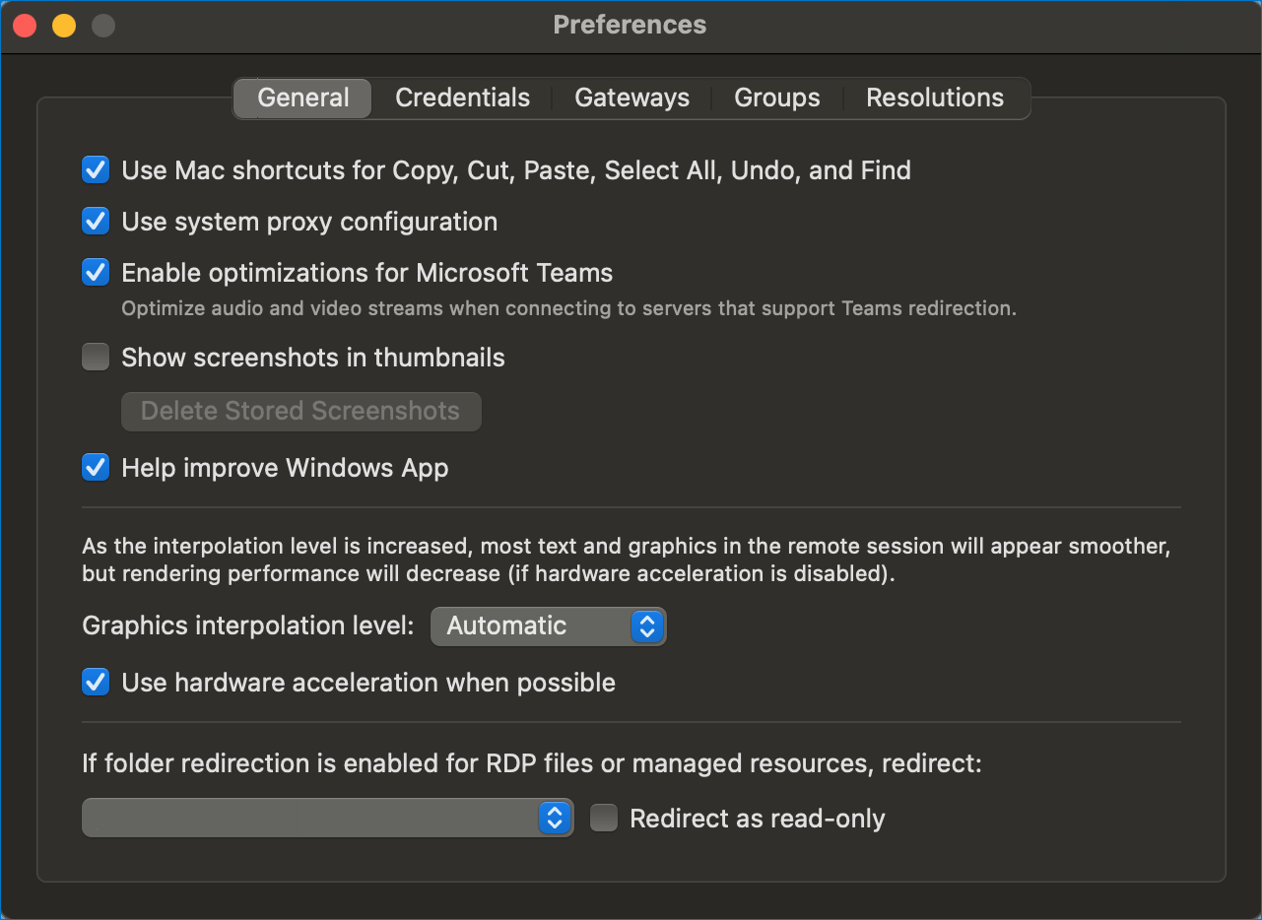
Task: Click the Delete Stored Screenshots button
Action: click(x=300, y=411)
